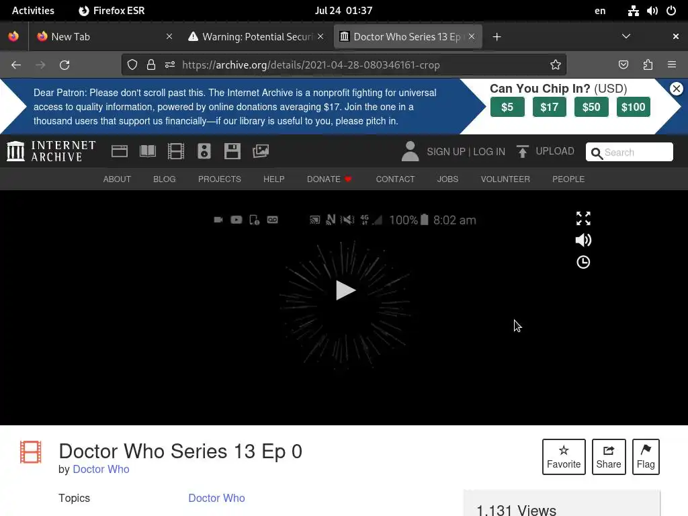Click SIGN UP link
Screen dimensions: 688x516
tap(446, 152)
